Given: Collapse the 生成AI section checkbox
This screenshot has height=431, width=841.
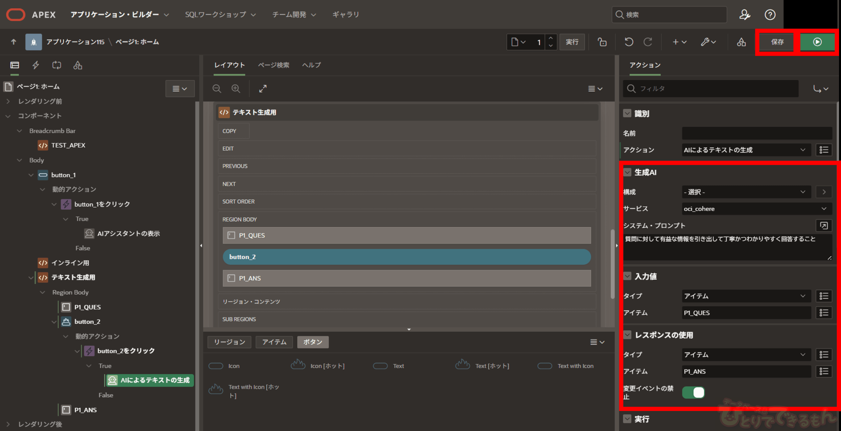Looking at the screenshot, I should (627, 172).
